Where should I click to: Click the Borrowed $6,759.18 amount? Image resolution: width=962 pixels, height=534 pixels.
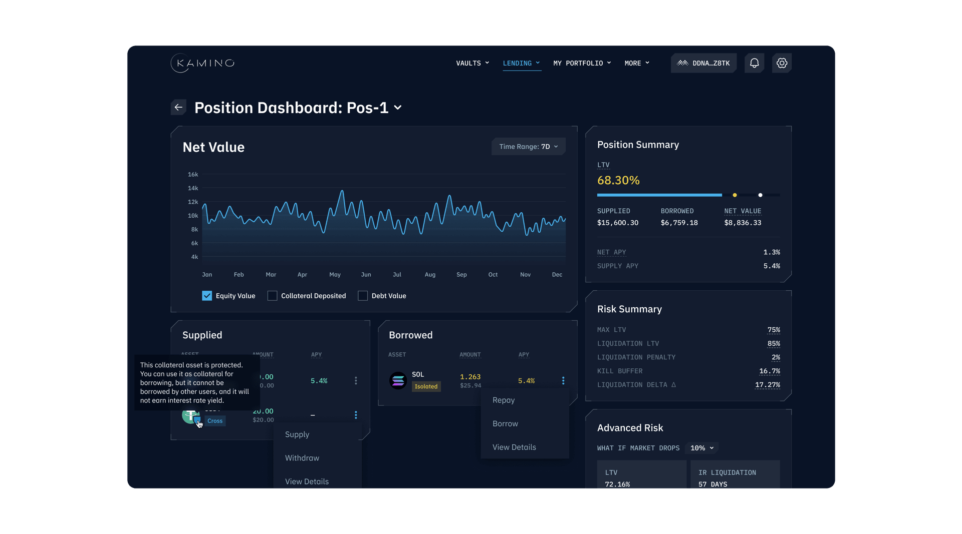click(x=679, y=223)
